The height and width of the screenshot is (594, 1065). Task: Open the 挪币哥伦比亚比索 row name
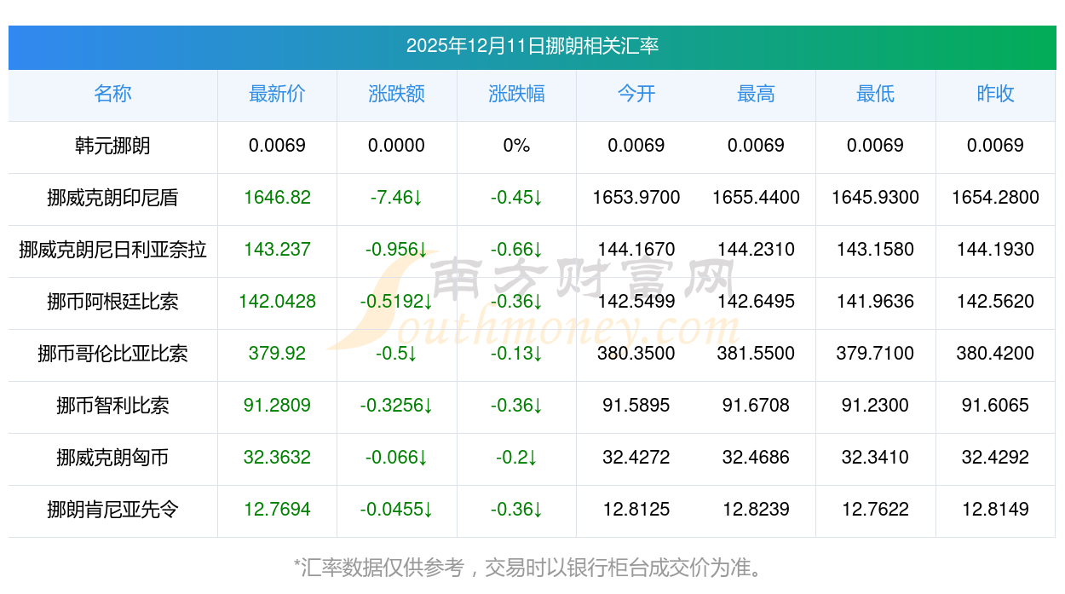tap(112, 354)
